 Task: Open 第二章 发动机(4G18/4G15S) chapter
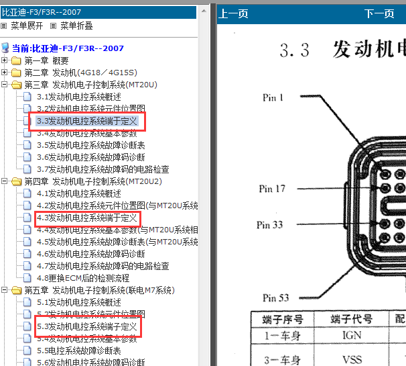[x=81, y=73]
